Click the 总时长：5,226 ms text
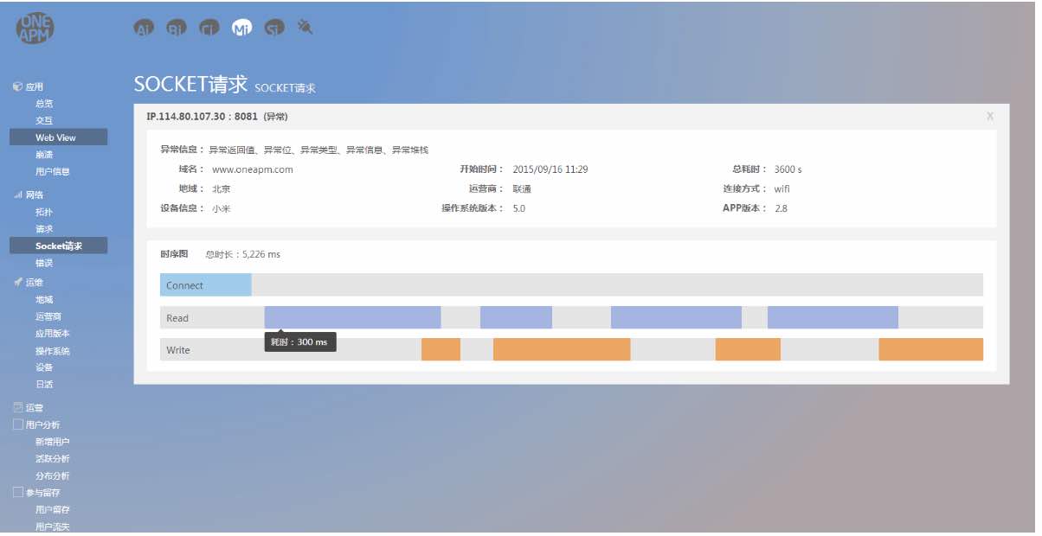This screenshot has height=536, width=1042. (242, 255)
